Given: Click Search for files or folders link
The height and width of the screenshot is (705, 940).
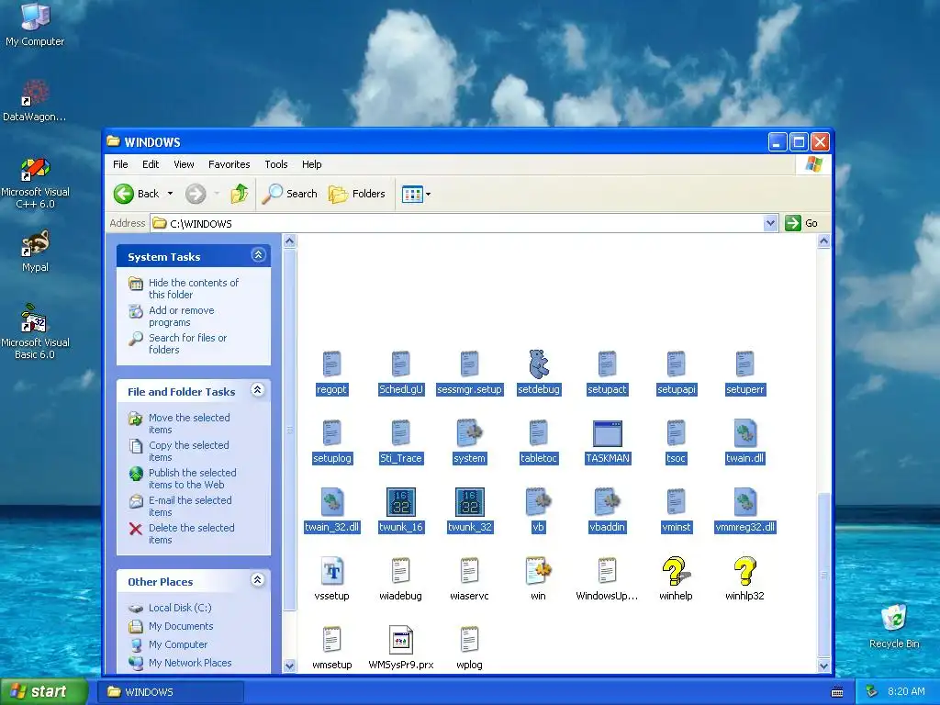Looking at the screenshot, I should (x=187, y=343).
